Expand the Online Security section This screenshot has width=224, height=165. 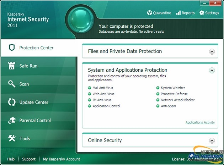coord(212,141)
